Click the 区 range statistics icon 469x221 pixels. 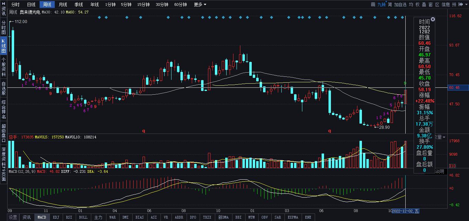click(x=437, y=4)
